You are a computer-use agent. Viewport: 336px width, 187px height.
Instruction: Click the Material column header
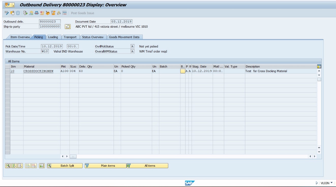click(x=42, y=66)
